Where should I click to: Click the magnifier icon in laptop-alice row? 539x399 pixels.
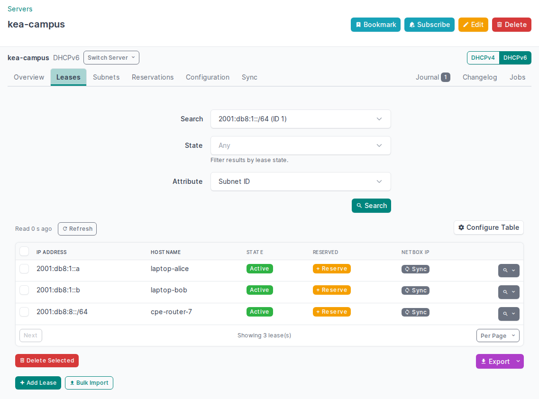[x=505, y=271]
